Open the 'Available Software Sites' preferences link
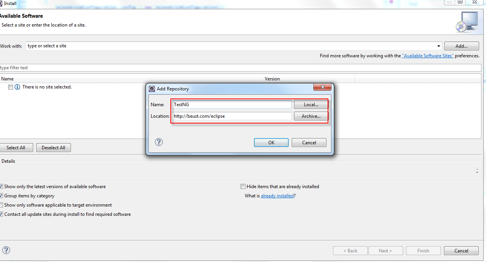 click(x=427, y=56)
